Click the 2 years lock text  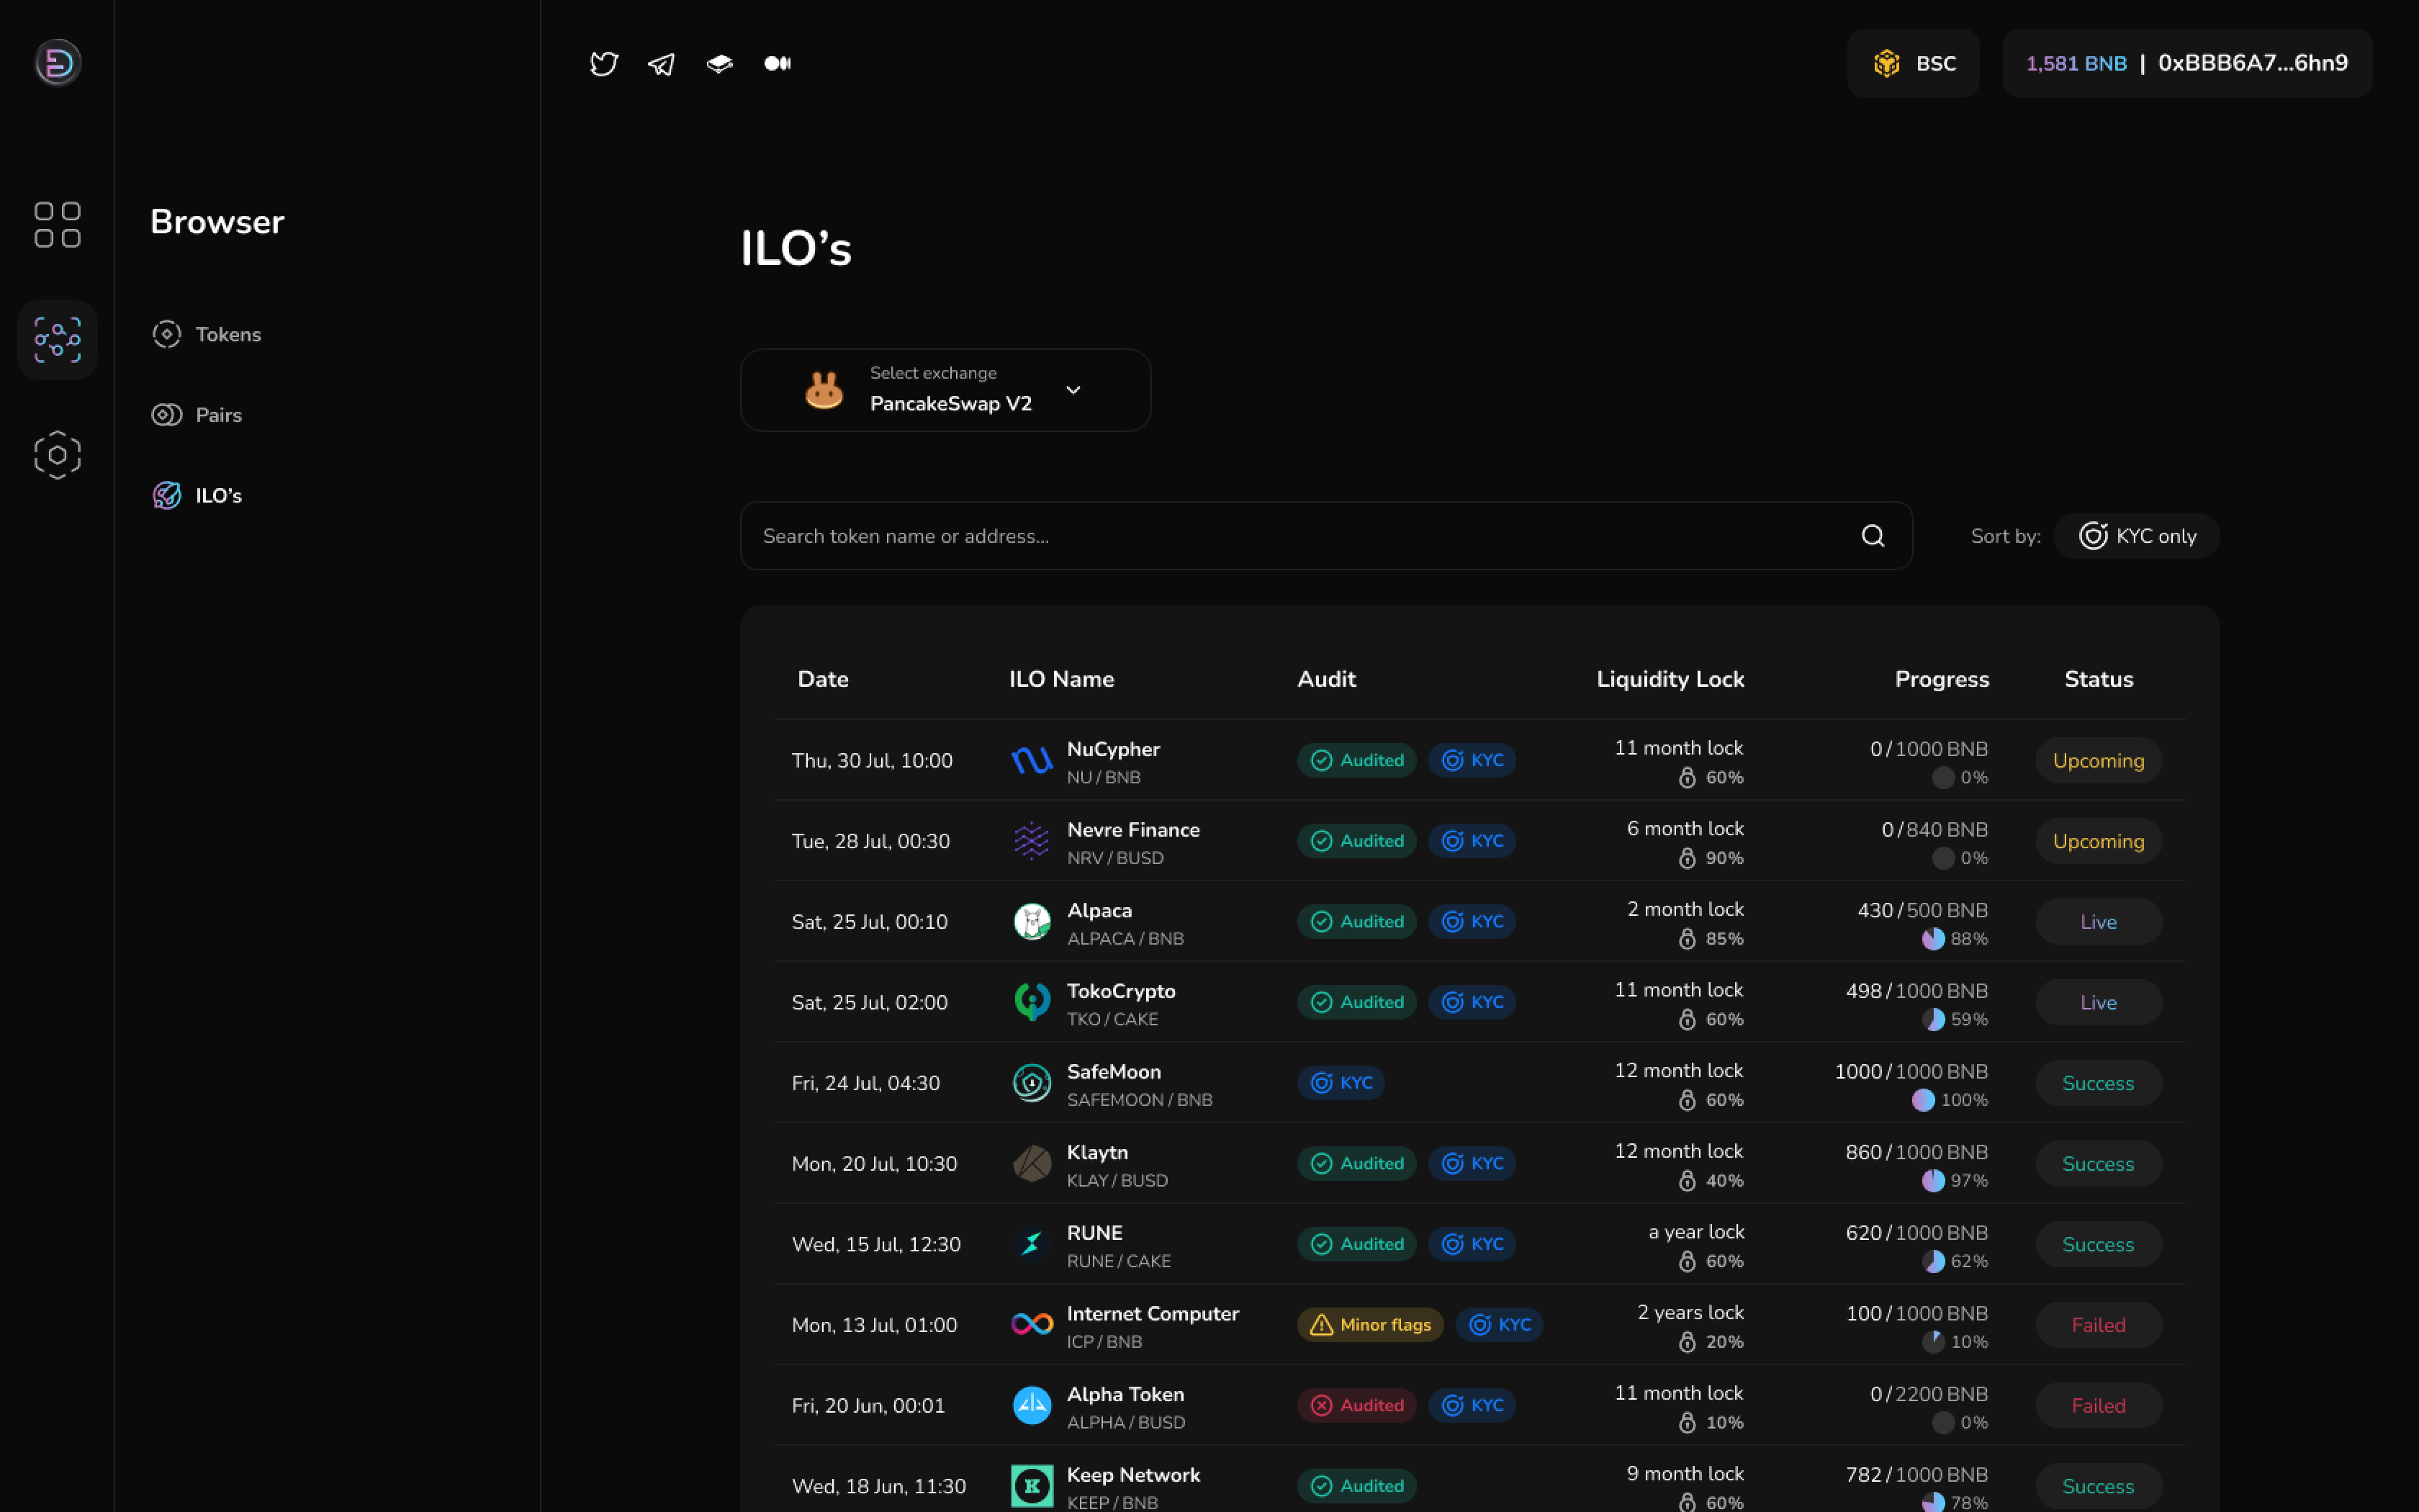[1690, 1312]
